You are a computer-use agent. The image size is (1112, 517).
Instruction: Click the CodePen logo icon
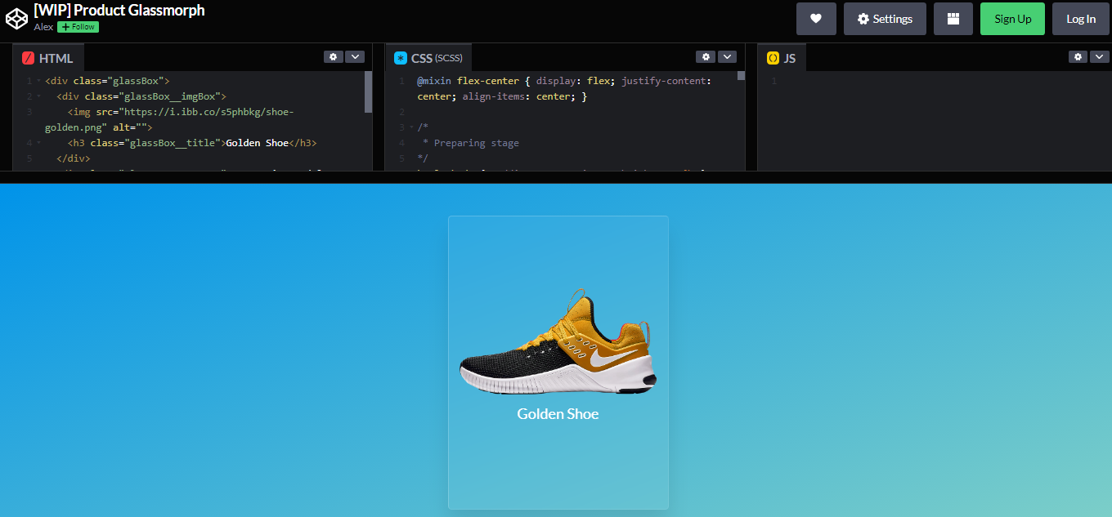pyautogui.click(x=16, y=18)
